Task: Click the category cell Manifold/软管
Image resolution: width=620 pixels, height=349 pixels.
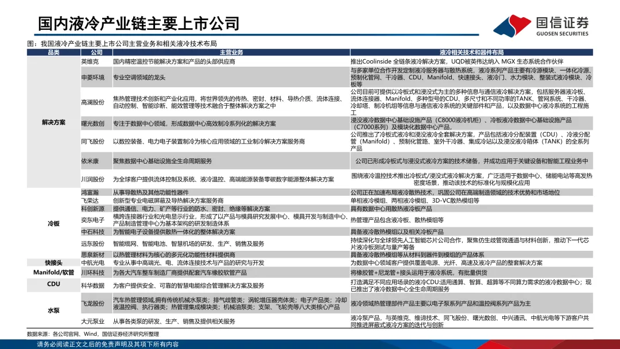Action: (54, 272)
